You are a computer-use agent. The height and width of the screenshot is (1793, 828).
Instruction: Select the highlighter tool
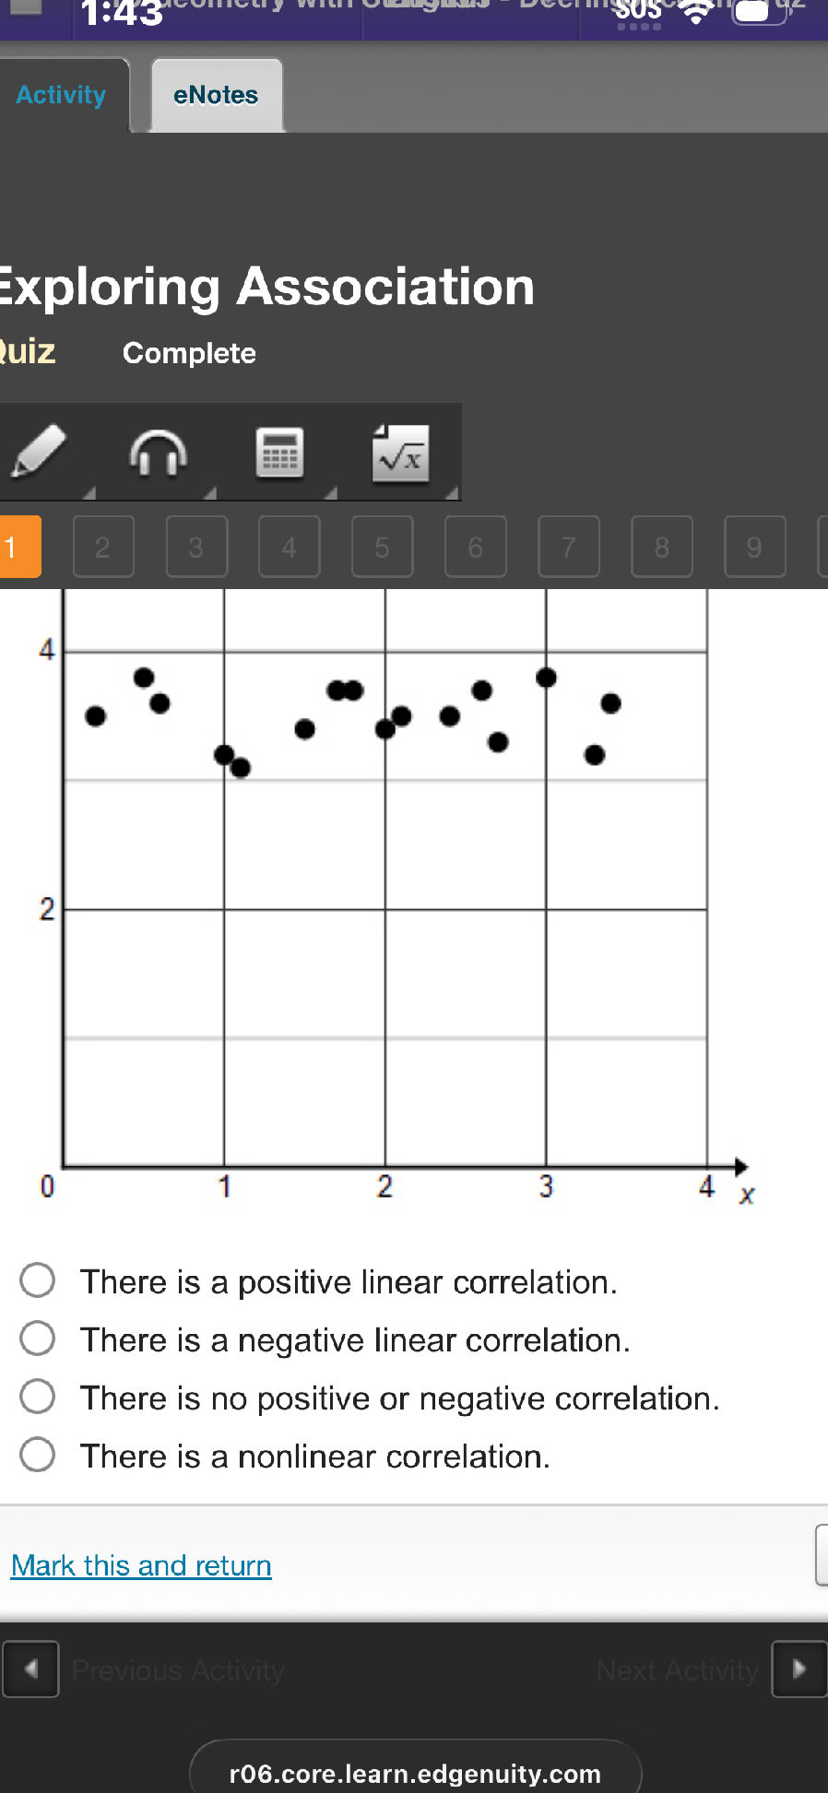click(37, 452)
